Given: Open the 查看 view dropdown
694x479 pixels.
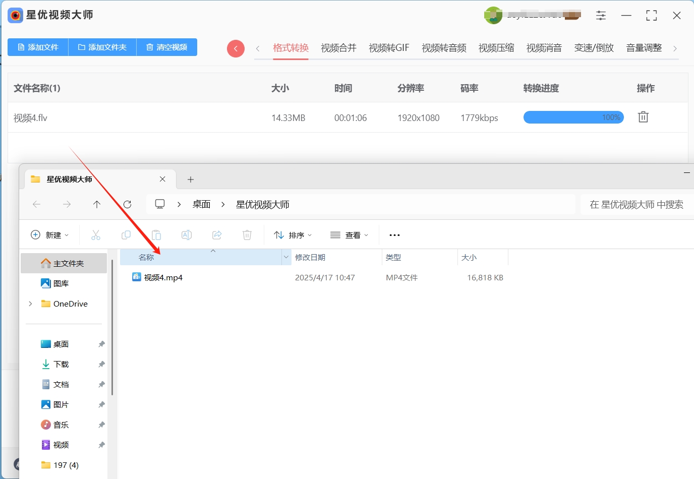Looking at the screenshot, I should pos(350,235).
